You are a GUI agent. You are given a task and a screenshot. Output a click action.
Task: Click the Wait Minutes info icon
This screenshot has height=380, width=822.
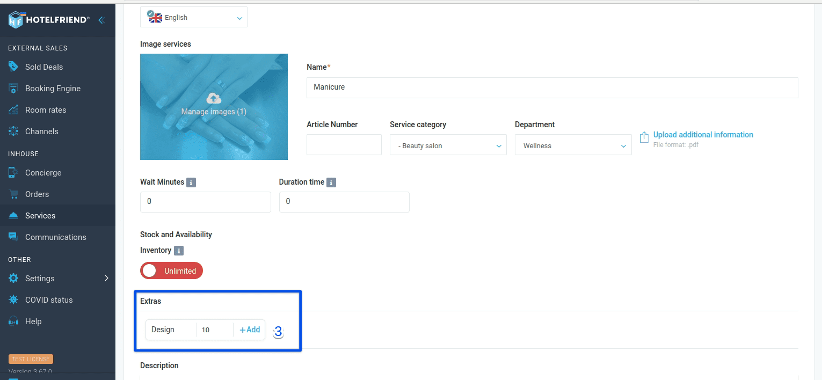[x=191, y=182]
